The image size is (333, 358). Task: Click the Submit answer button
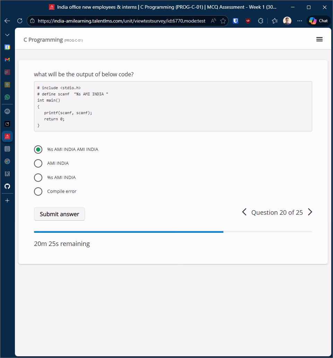[59, 214]
